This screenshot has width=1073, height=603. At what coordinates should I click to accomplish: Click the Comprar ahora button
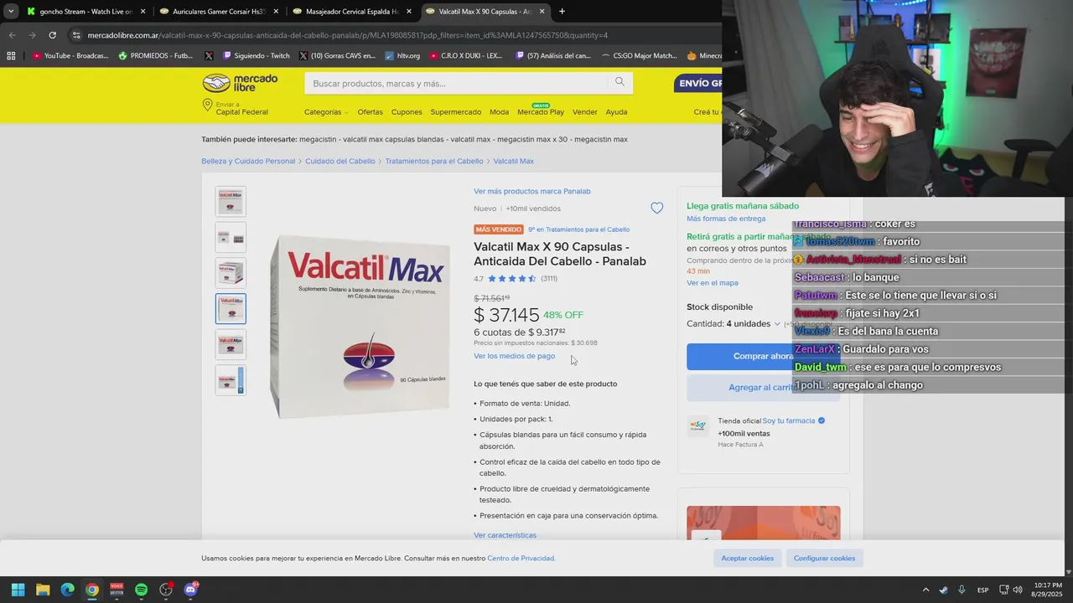coord(763,356)
